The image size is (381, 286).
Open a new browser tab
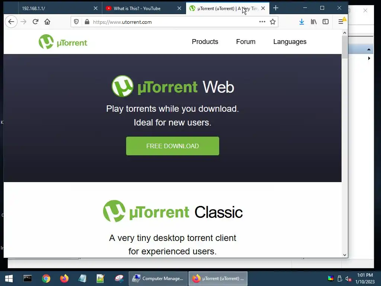click(x=276, y=8)
